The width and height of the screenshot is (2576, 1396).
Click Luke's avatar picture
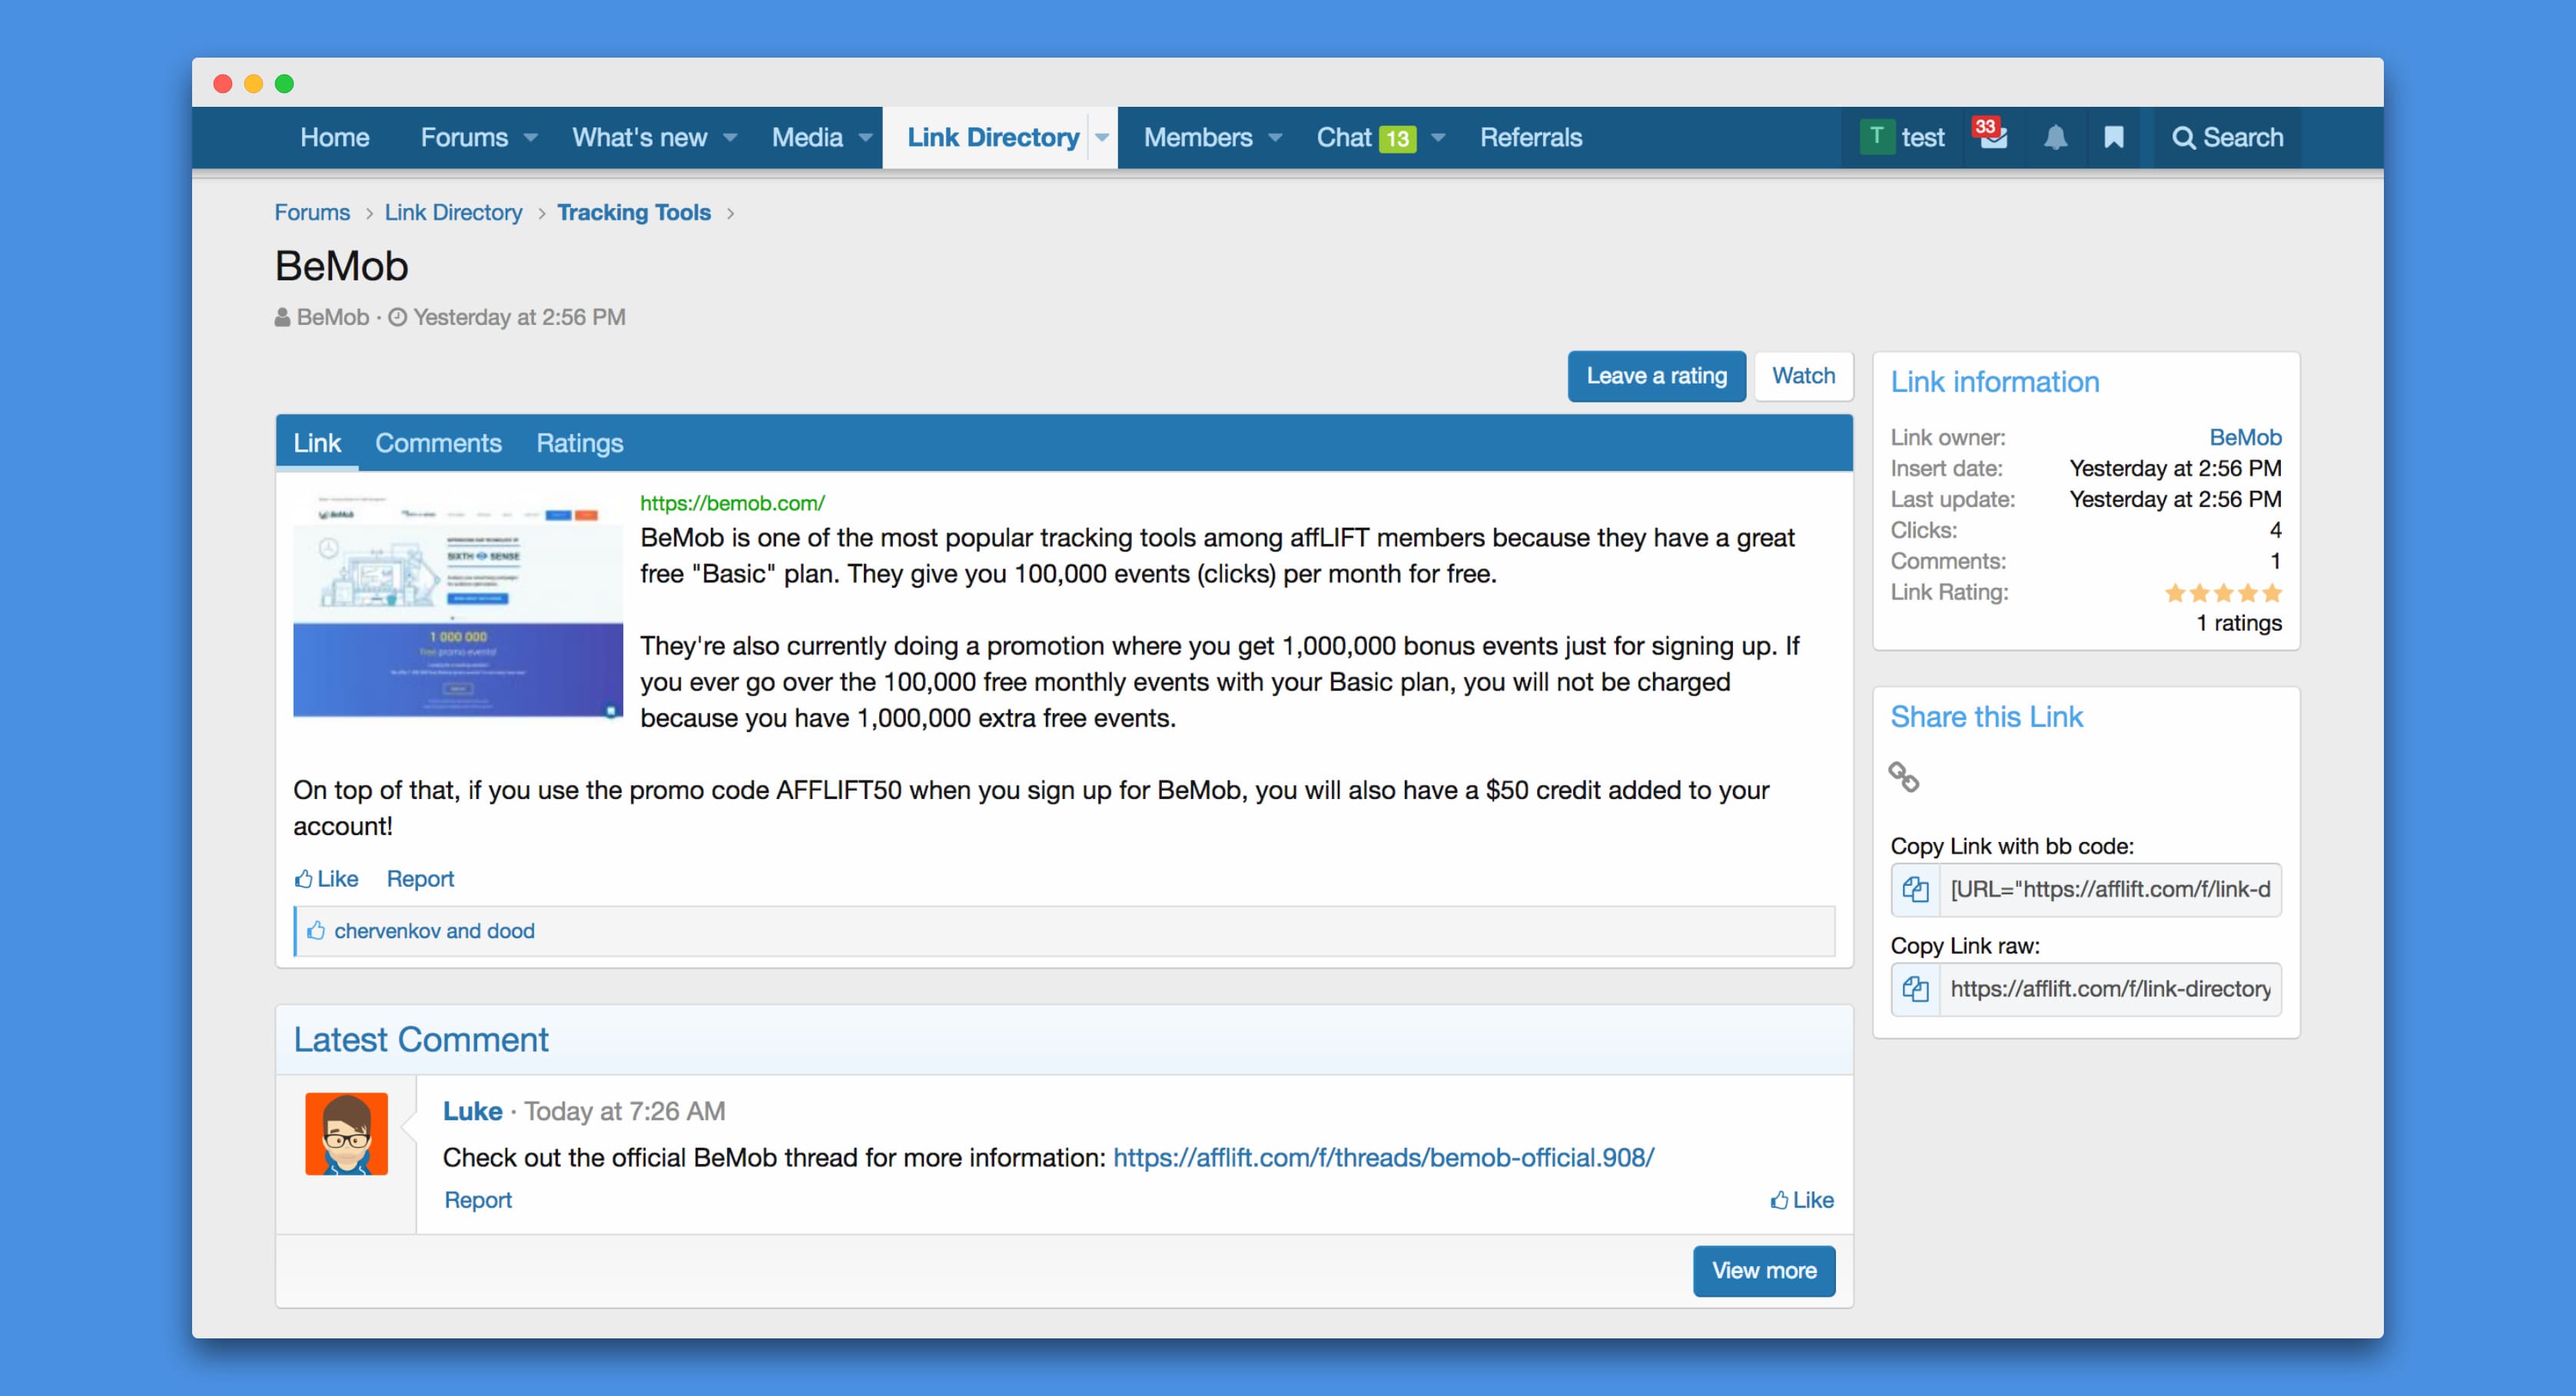(346, 1133)
